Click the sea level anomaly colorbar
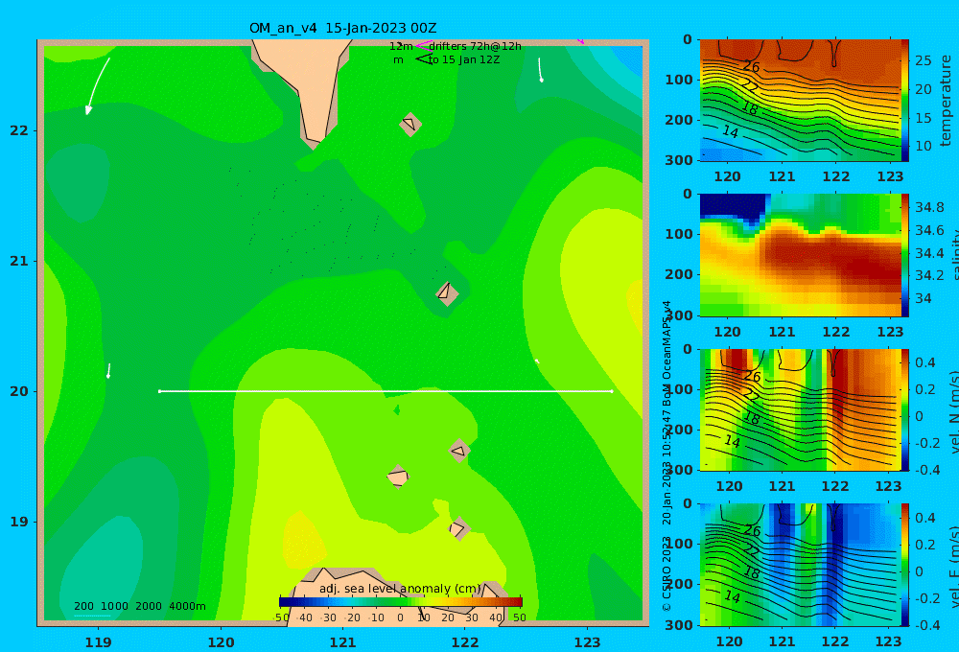The width and height of the screenshot is (959, 652). [401, 602]
